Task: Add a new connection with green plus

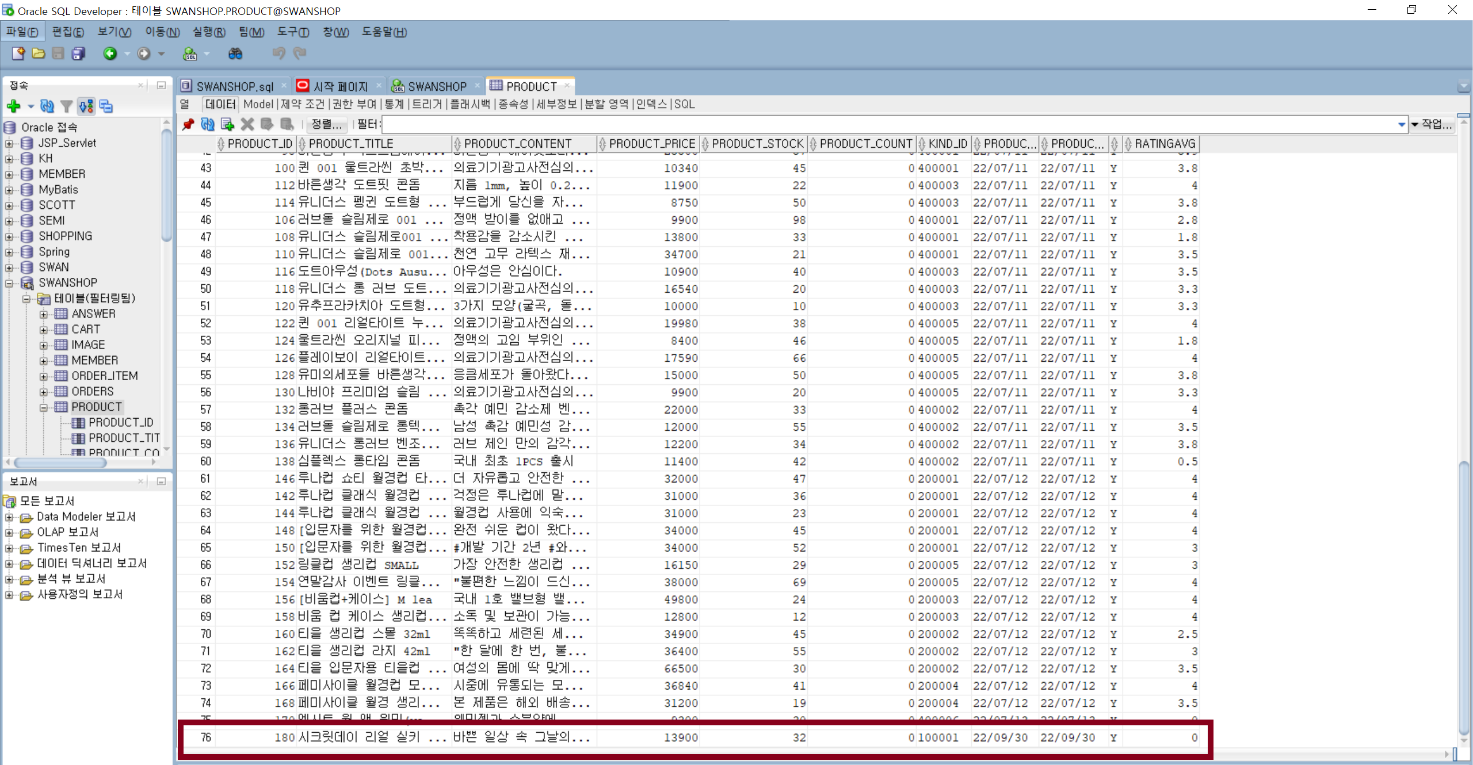Action: coord(14,106)
